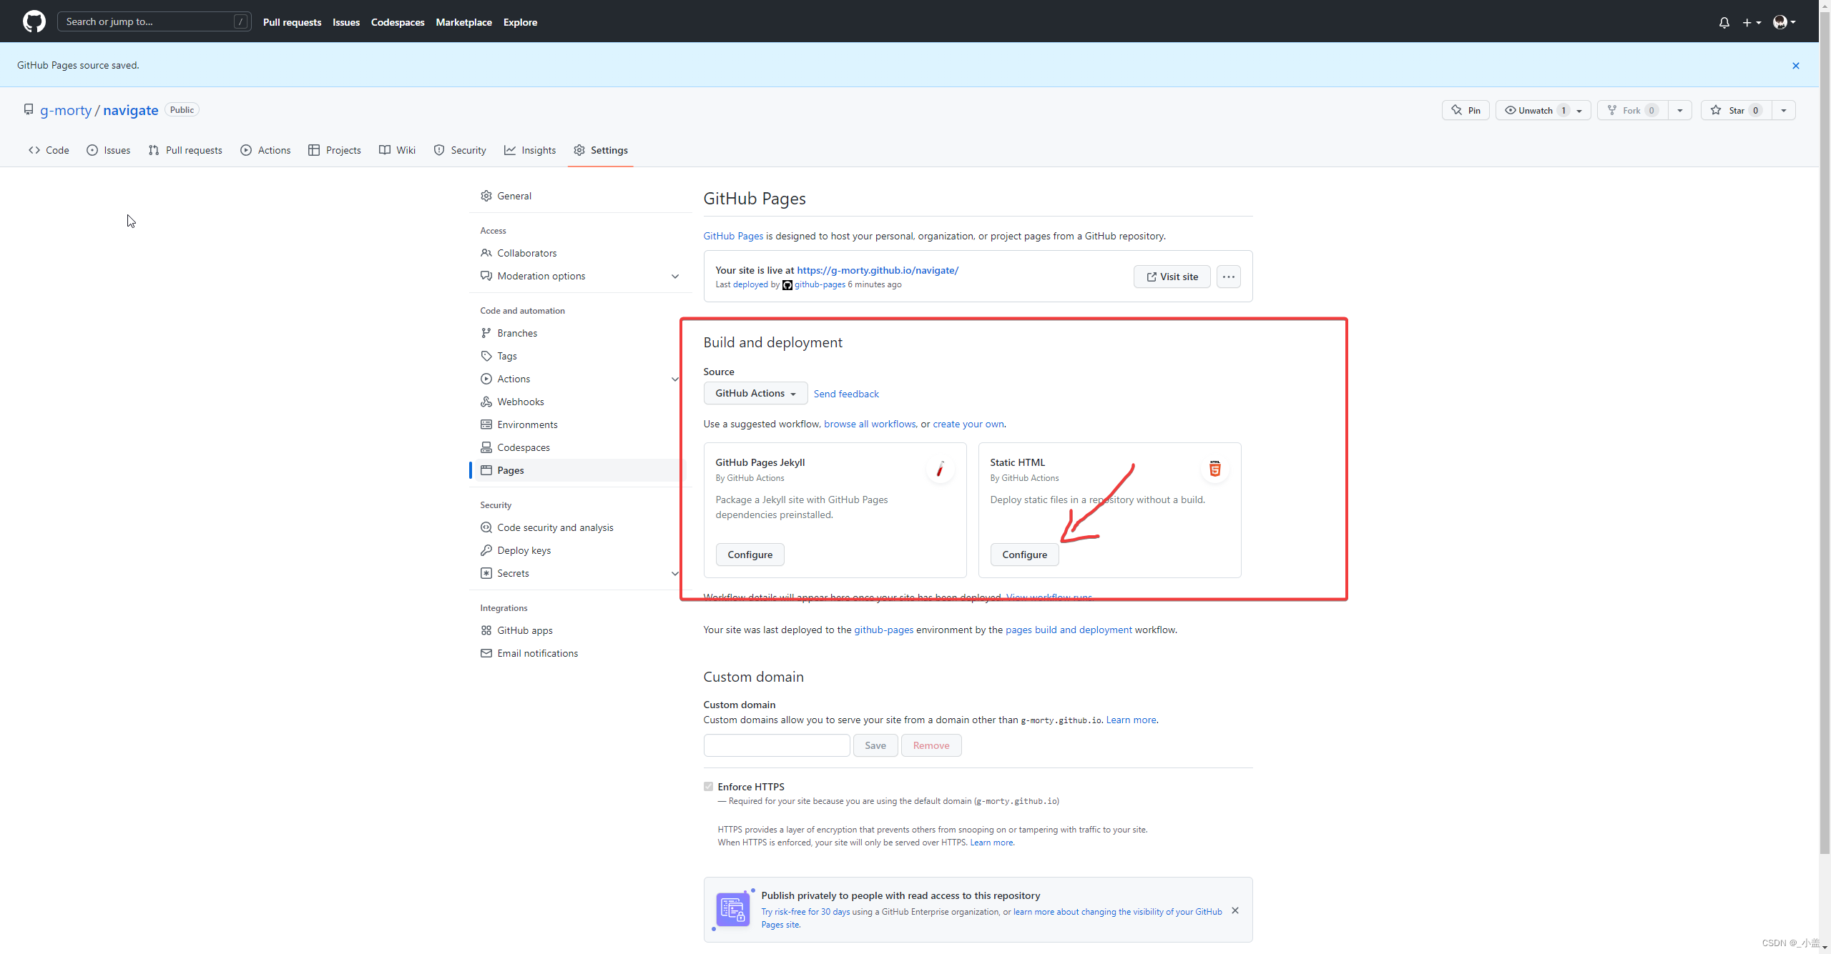Click 'Try risk-free for 30 days' link
Screen dimensions: 1831x954
(x=805, y=912)
